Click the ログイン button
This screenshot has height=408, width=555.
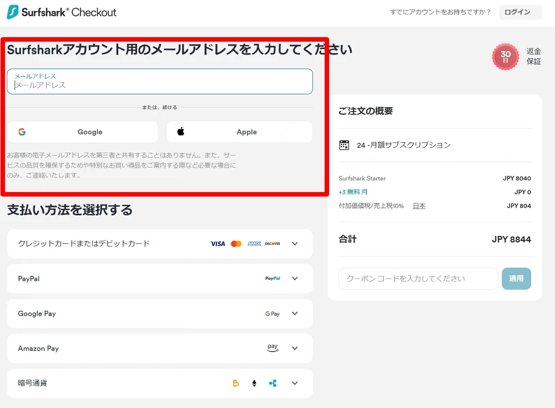[x=521, y=12]
